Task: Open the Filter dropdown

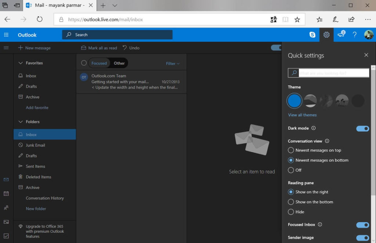Action: pos(172,63)
